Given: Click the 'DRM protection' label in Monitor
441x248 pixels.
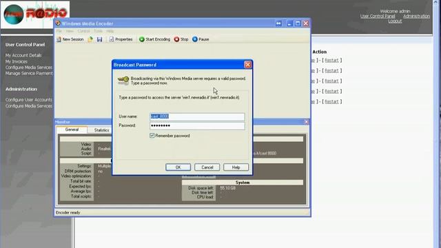Looking at the screenshot, I should point(78,171).
